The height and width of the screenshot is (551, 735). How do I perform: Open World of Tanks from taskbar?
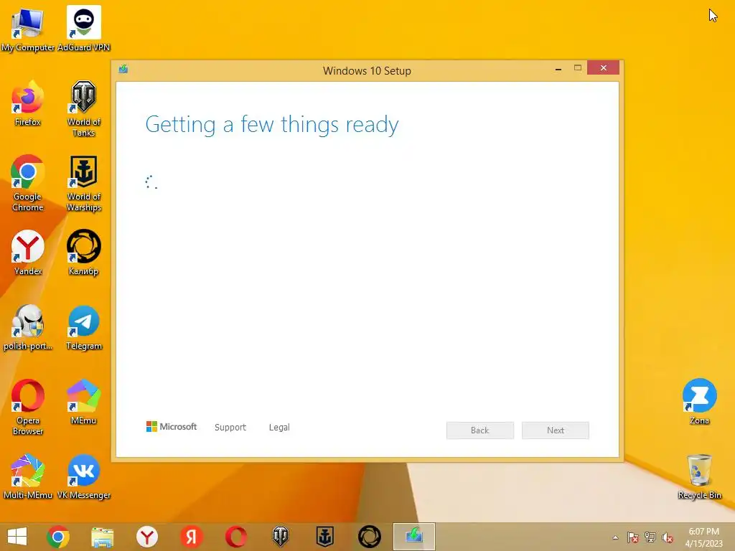coord(281,537)
